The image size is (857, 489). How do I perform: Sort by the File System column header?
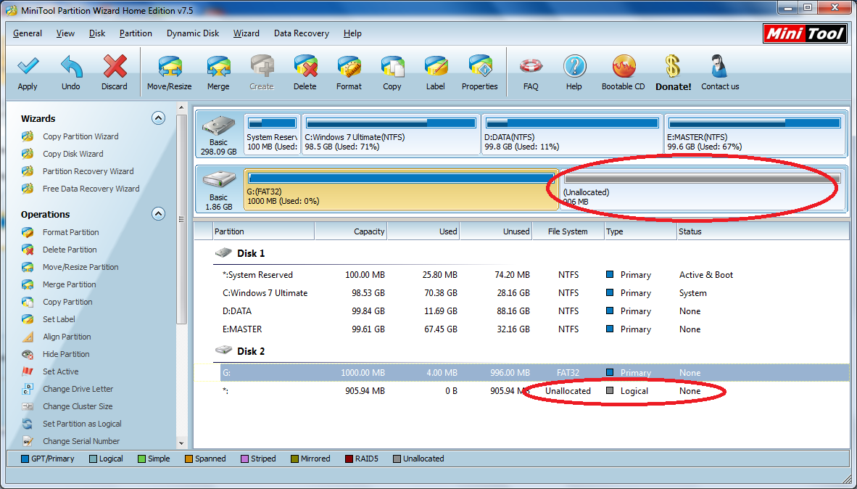568,231
